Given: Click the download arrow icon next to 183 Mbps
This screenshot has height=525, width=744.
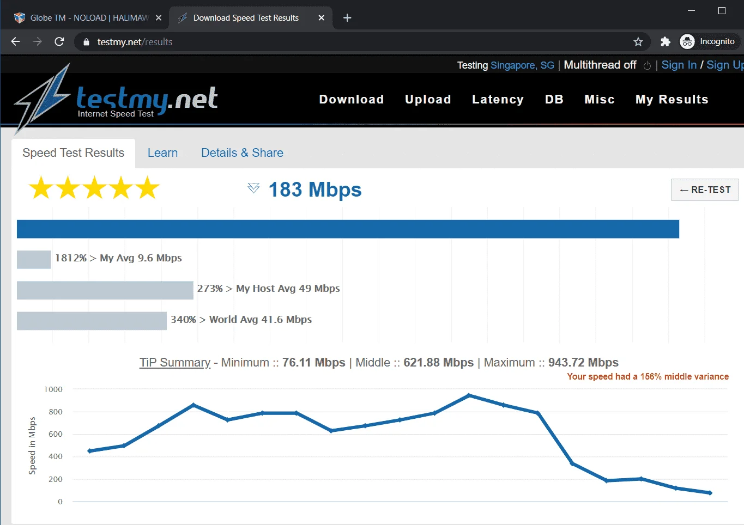Looking at the screenshot, I should click(253, 188).
